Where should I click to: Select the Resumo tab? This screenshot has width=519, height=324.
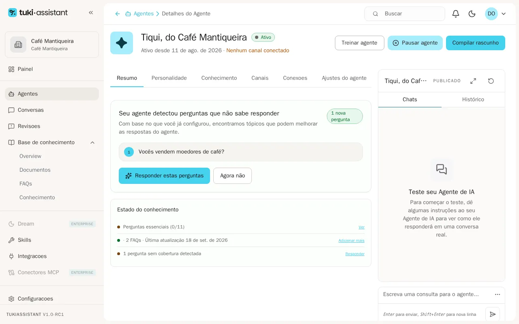point(127,78)
